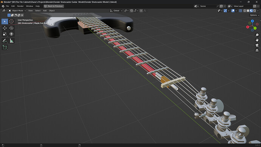Open the viewport Object menu
261x147 pixels.
(52, 11)
